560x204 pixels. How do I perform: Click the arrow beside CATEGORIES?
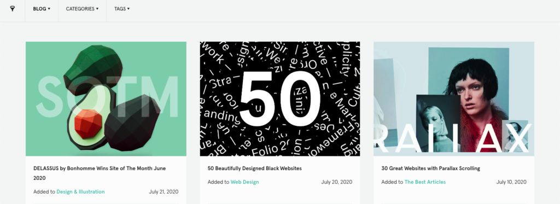pyautogui.click(x=97, y=9)
